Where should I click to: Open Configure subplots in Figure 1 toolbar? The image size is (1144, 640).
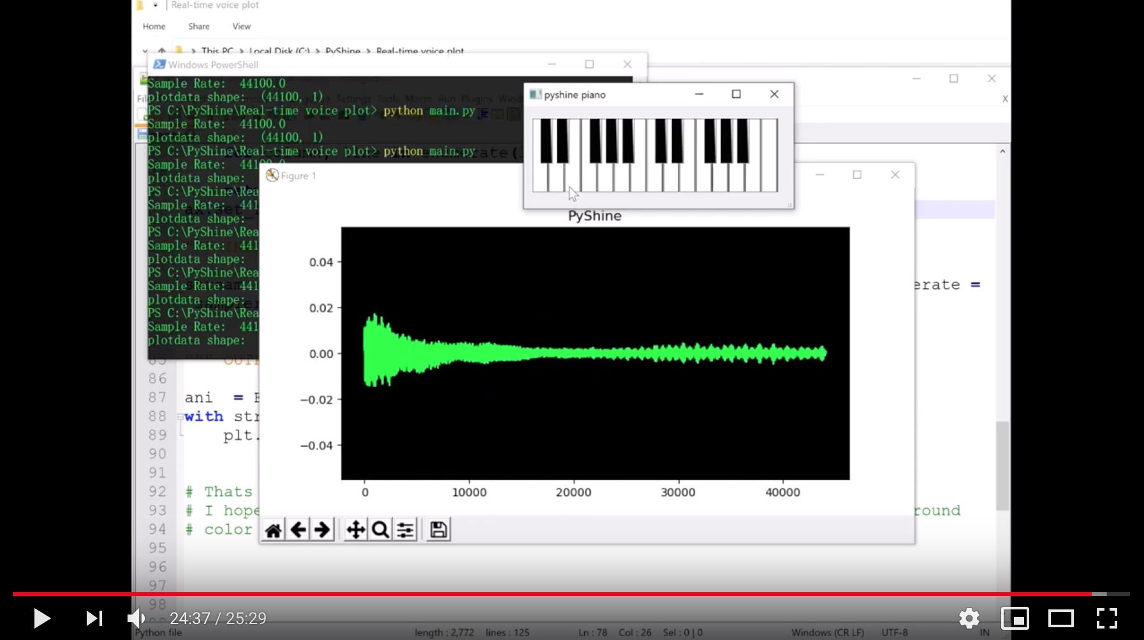[405, 530]
